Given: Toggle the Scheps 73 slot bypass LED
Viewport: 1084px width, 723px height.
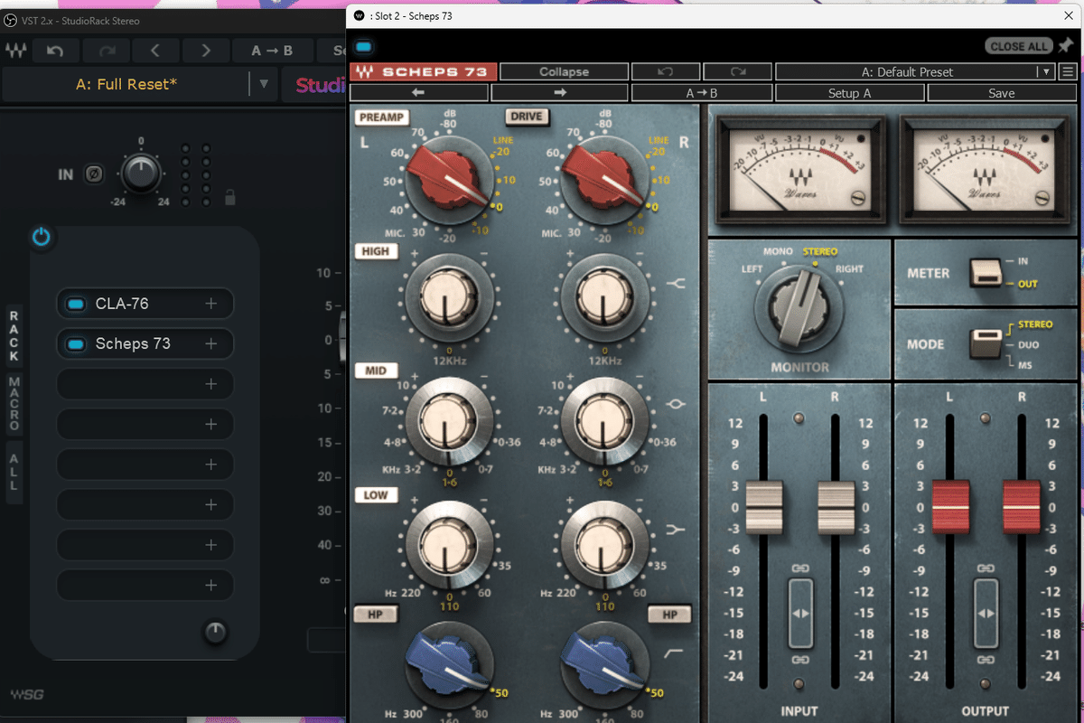Looking at the screenshot, I should [77, 343].
